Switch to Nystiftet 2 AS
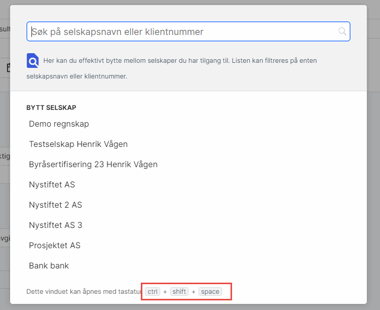This screenshot has width=380, height=310. tap(55, 205)
